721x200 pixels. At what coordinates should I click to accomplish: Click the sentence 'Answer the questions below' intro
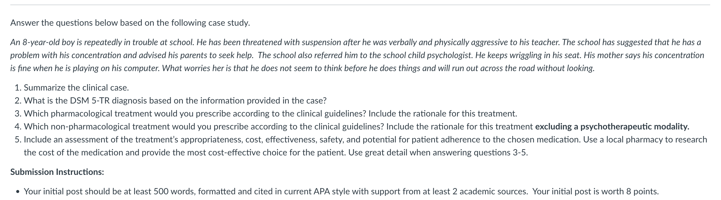click(130, 23)
